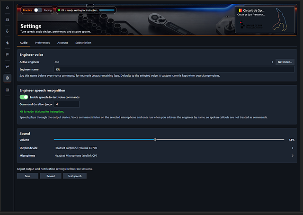Open the chat message icon in the sidebar

pyautogui.click(x=8, y=66)
